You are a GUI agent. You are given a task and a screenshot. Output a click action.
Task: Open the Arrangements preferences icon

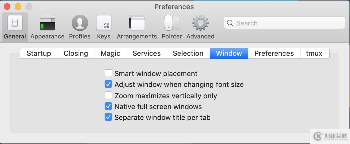137,23
